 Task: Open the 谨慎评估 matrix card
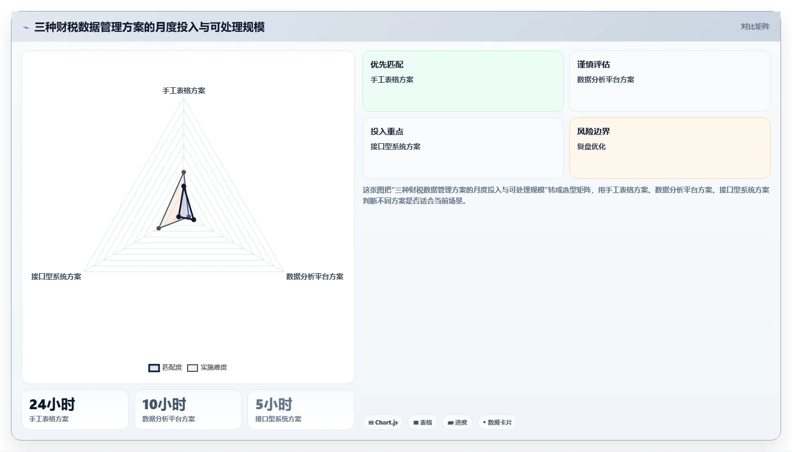click(670, 81)
